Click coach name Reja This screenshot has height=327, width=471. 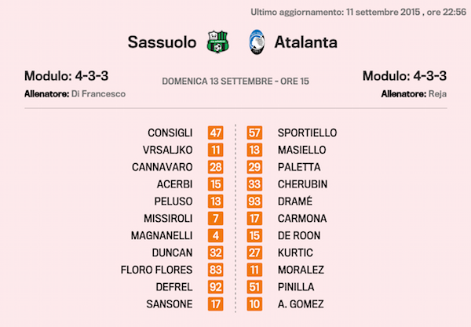pos(438,93)
